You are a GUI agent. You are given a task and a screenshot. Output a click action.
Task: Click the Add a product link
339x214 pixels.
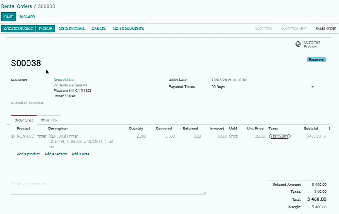[28, 154]
